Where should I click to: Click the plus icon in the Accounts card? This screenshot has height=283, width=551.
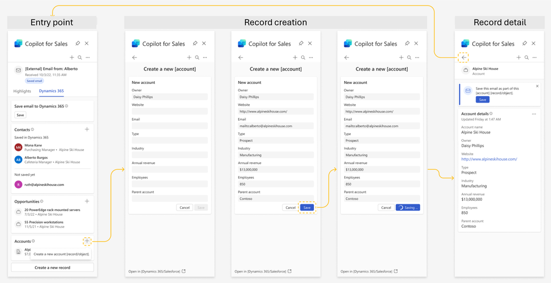point(87,241)
